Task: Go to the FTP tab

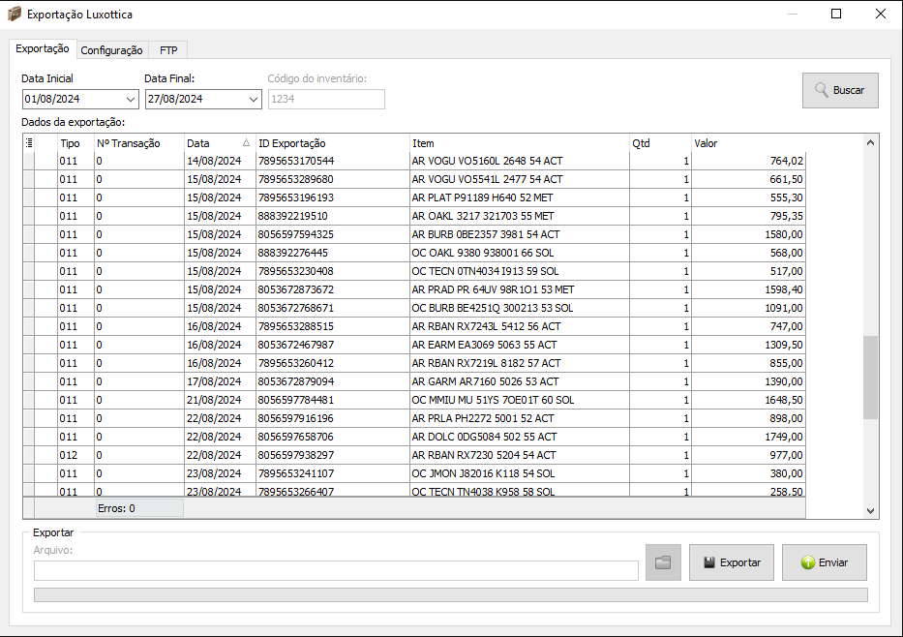Action: 168,50
